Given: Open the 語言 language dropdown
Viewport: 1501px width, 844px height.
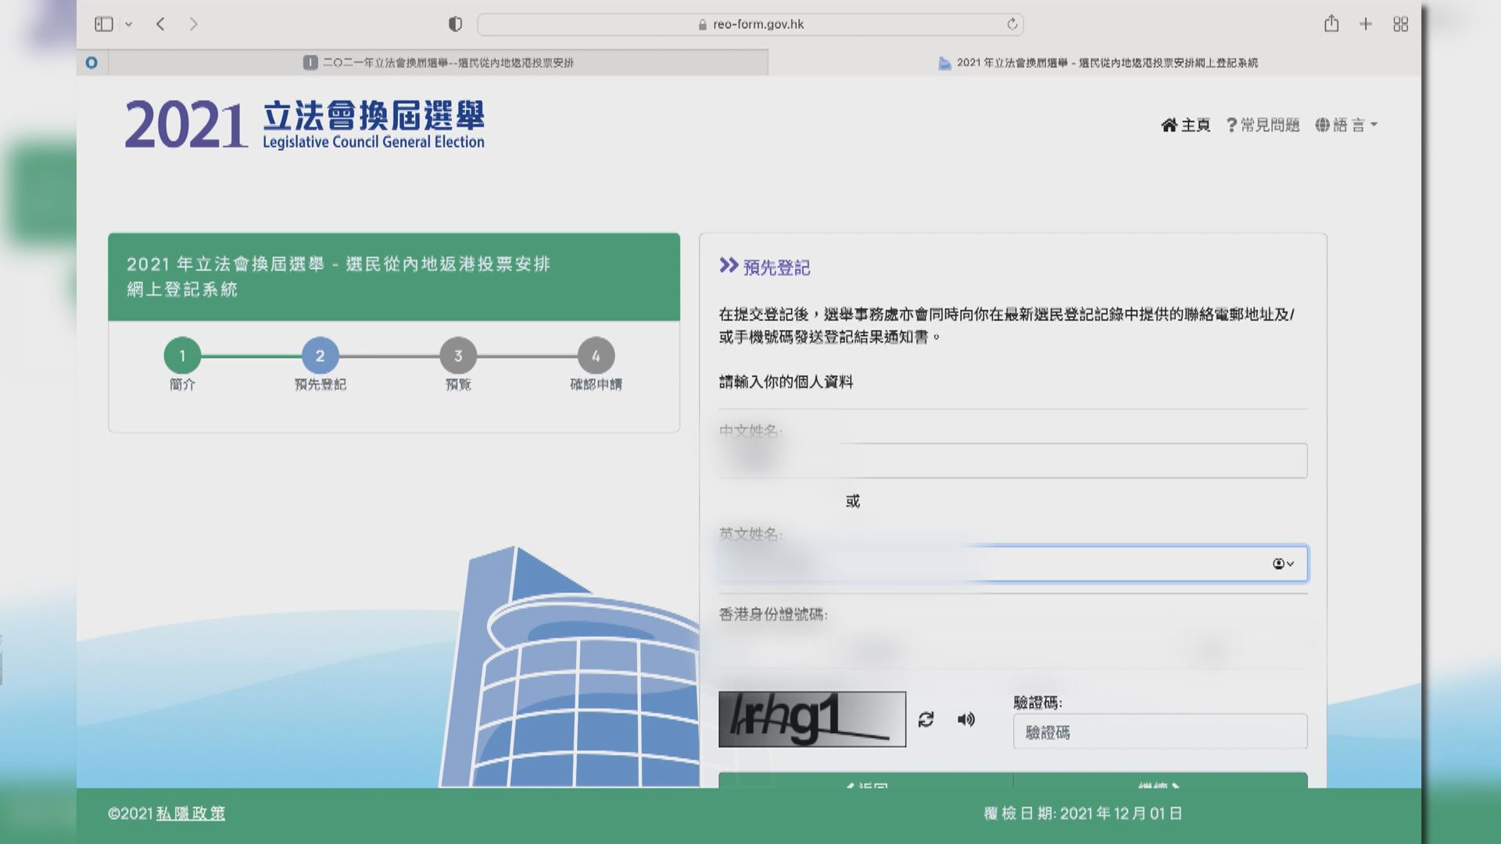Looking at the screenshot, I should coord(1349,124).
